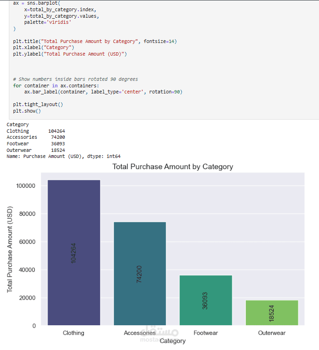The height and width of the screenshot is (350, 319).
Task: Place cursor on the palette='viridis' line
Action: click(x=48, y=22)
